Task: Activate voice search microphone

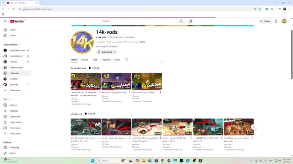Action: tap(191, 21)
